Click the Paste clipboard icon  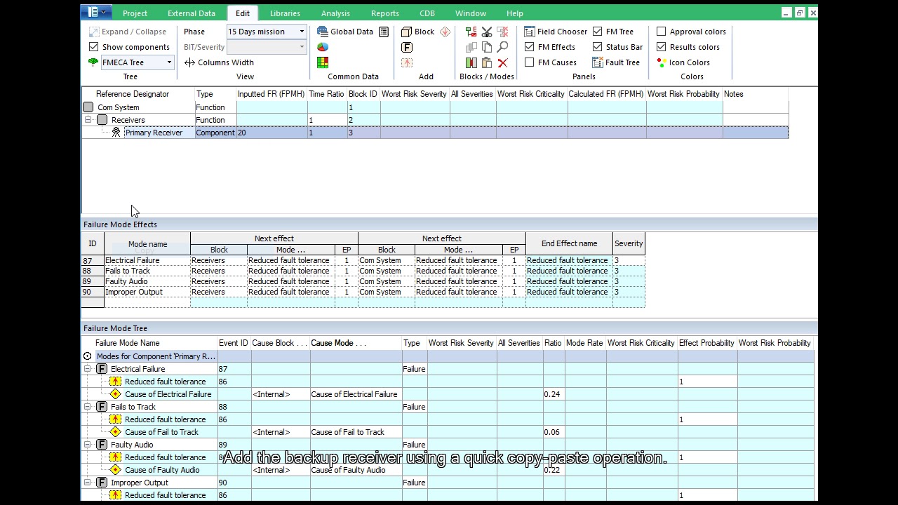pos(487,63)
